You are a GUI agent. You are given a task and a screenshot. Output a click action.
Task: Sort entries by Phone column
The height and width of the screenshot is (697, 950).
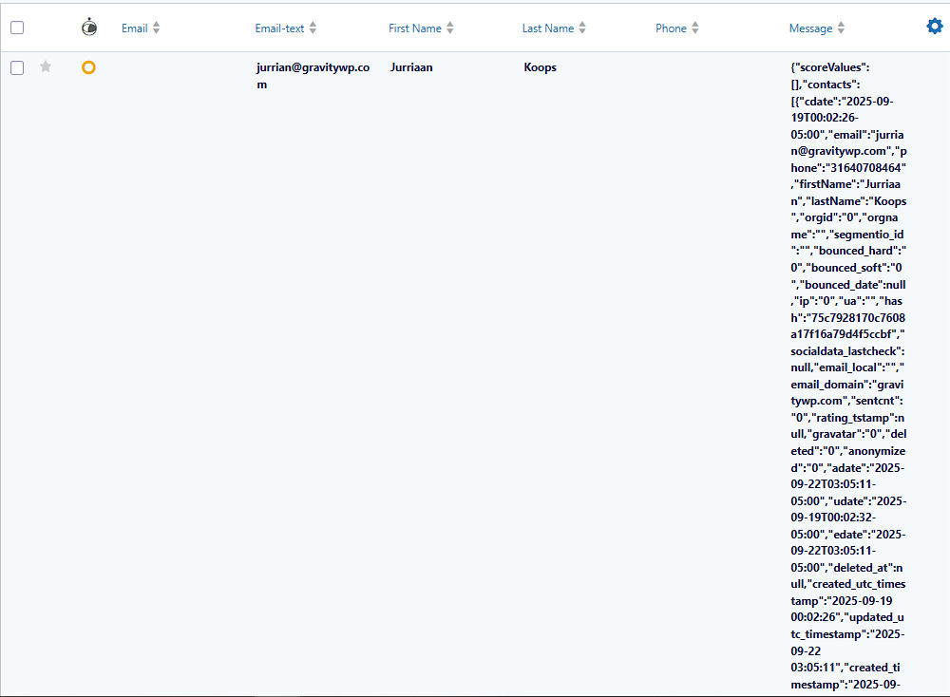[671, 28]
